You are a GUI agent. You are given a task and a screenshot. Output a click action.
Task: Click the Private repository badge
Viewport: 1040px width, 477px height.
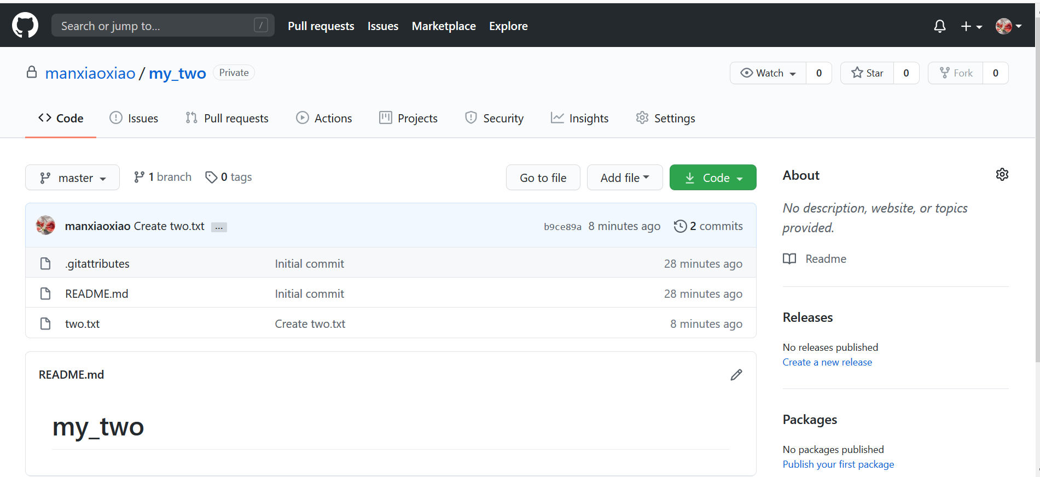coord(234,73)
